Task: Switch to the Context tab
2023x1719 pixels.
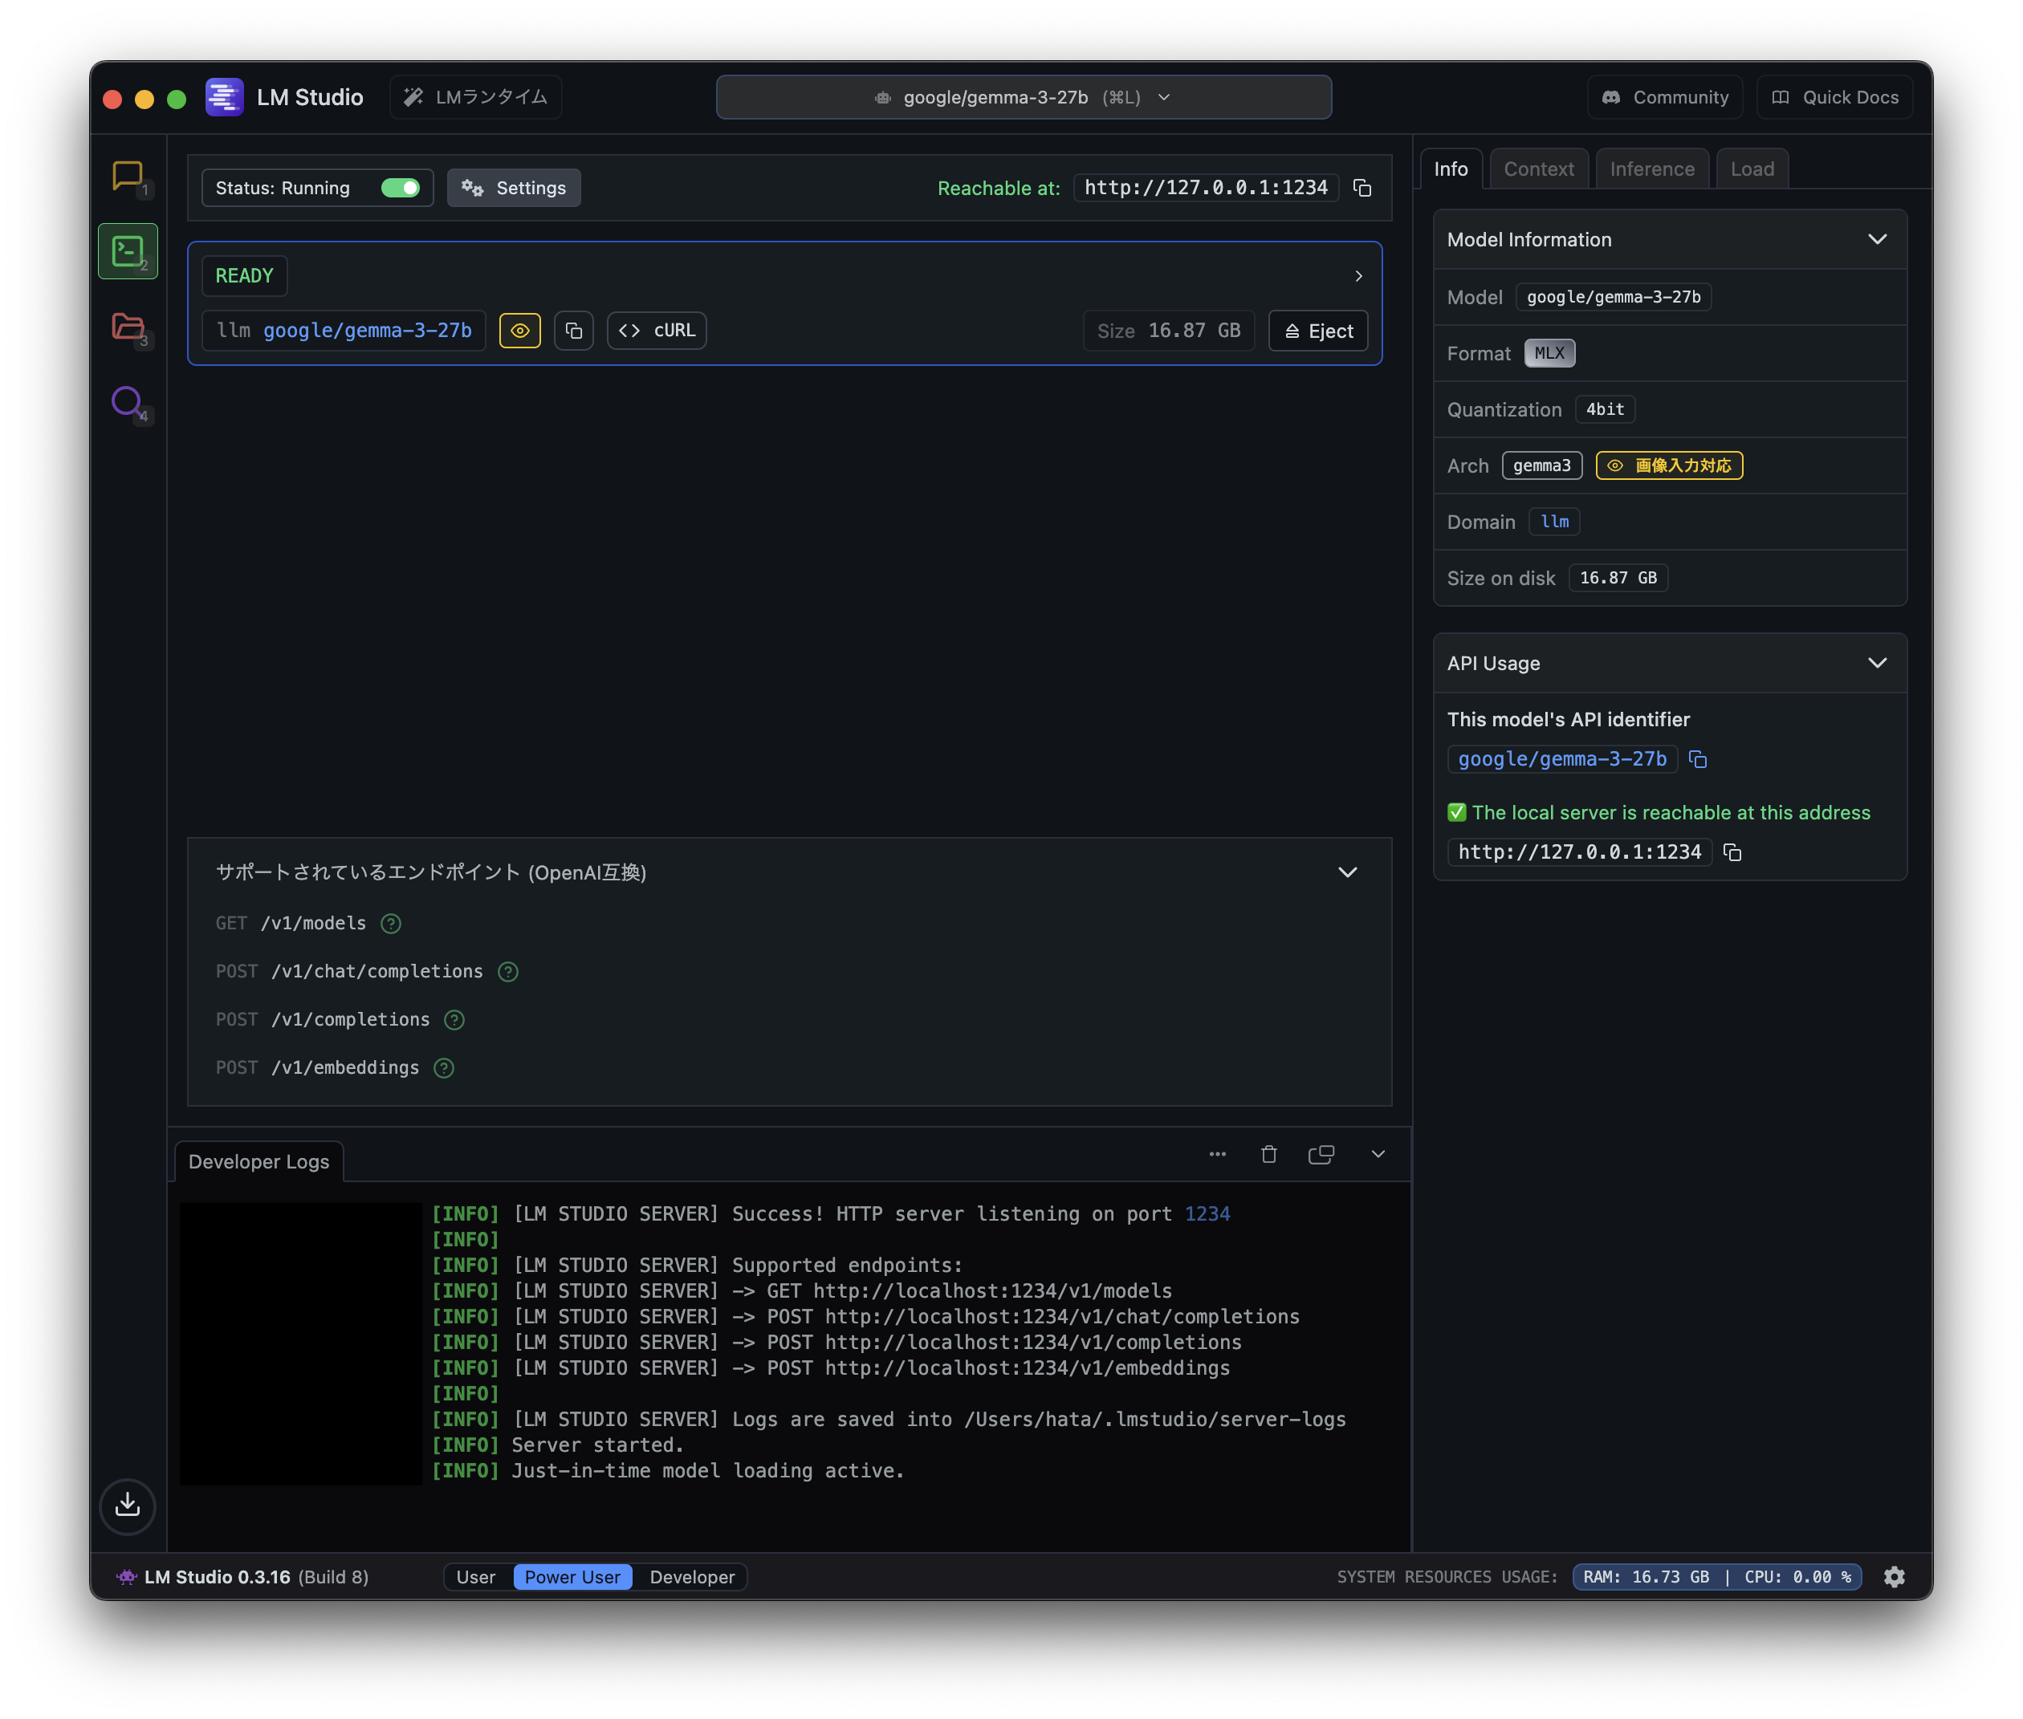Action: 1537,169
